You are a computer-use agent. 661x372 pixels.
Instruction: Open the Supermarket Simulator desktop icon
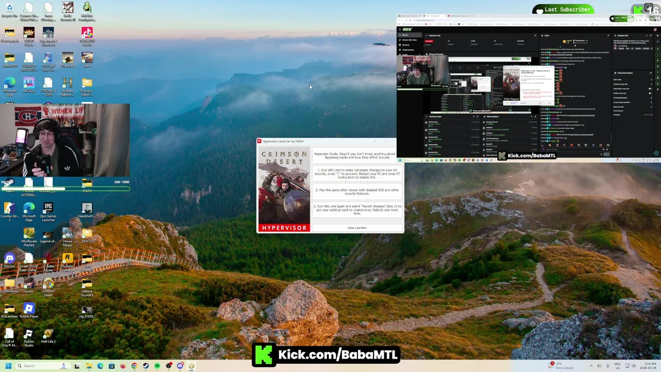[x=48, y=36]
